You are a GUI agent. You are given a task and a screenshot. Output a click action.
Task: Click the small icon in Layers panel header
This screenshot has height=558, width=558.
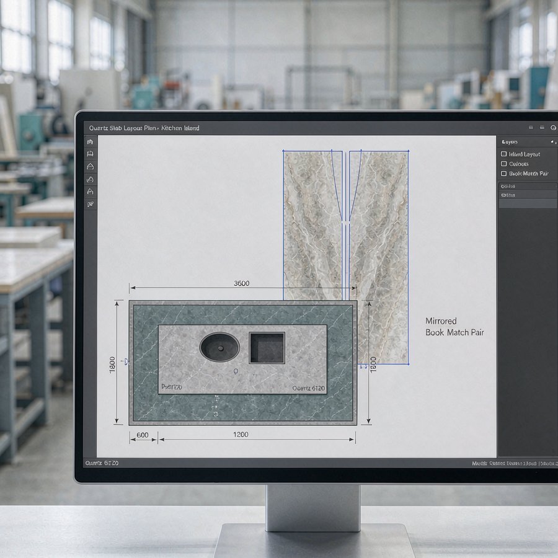552,142
